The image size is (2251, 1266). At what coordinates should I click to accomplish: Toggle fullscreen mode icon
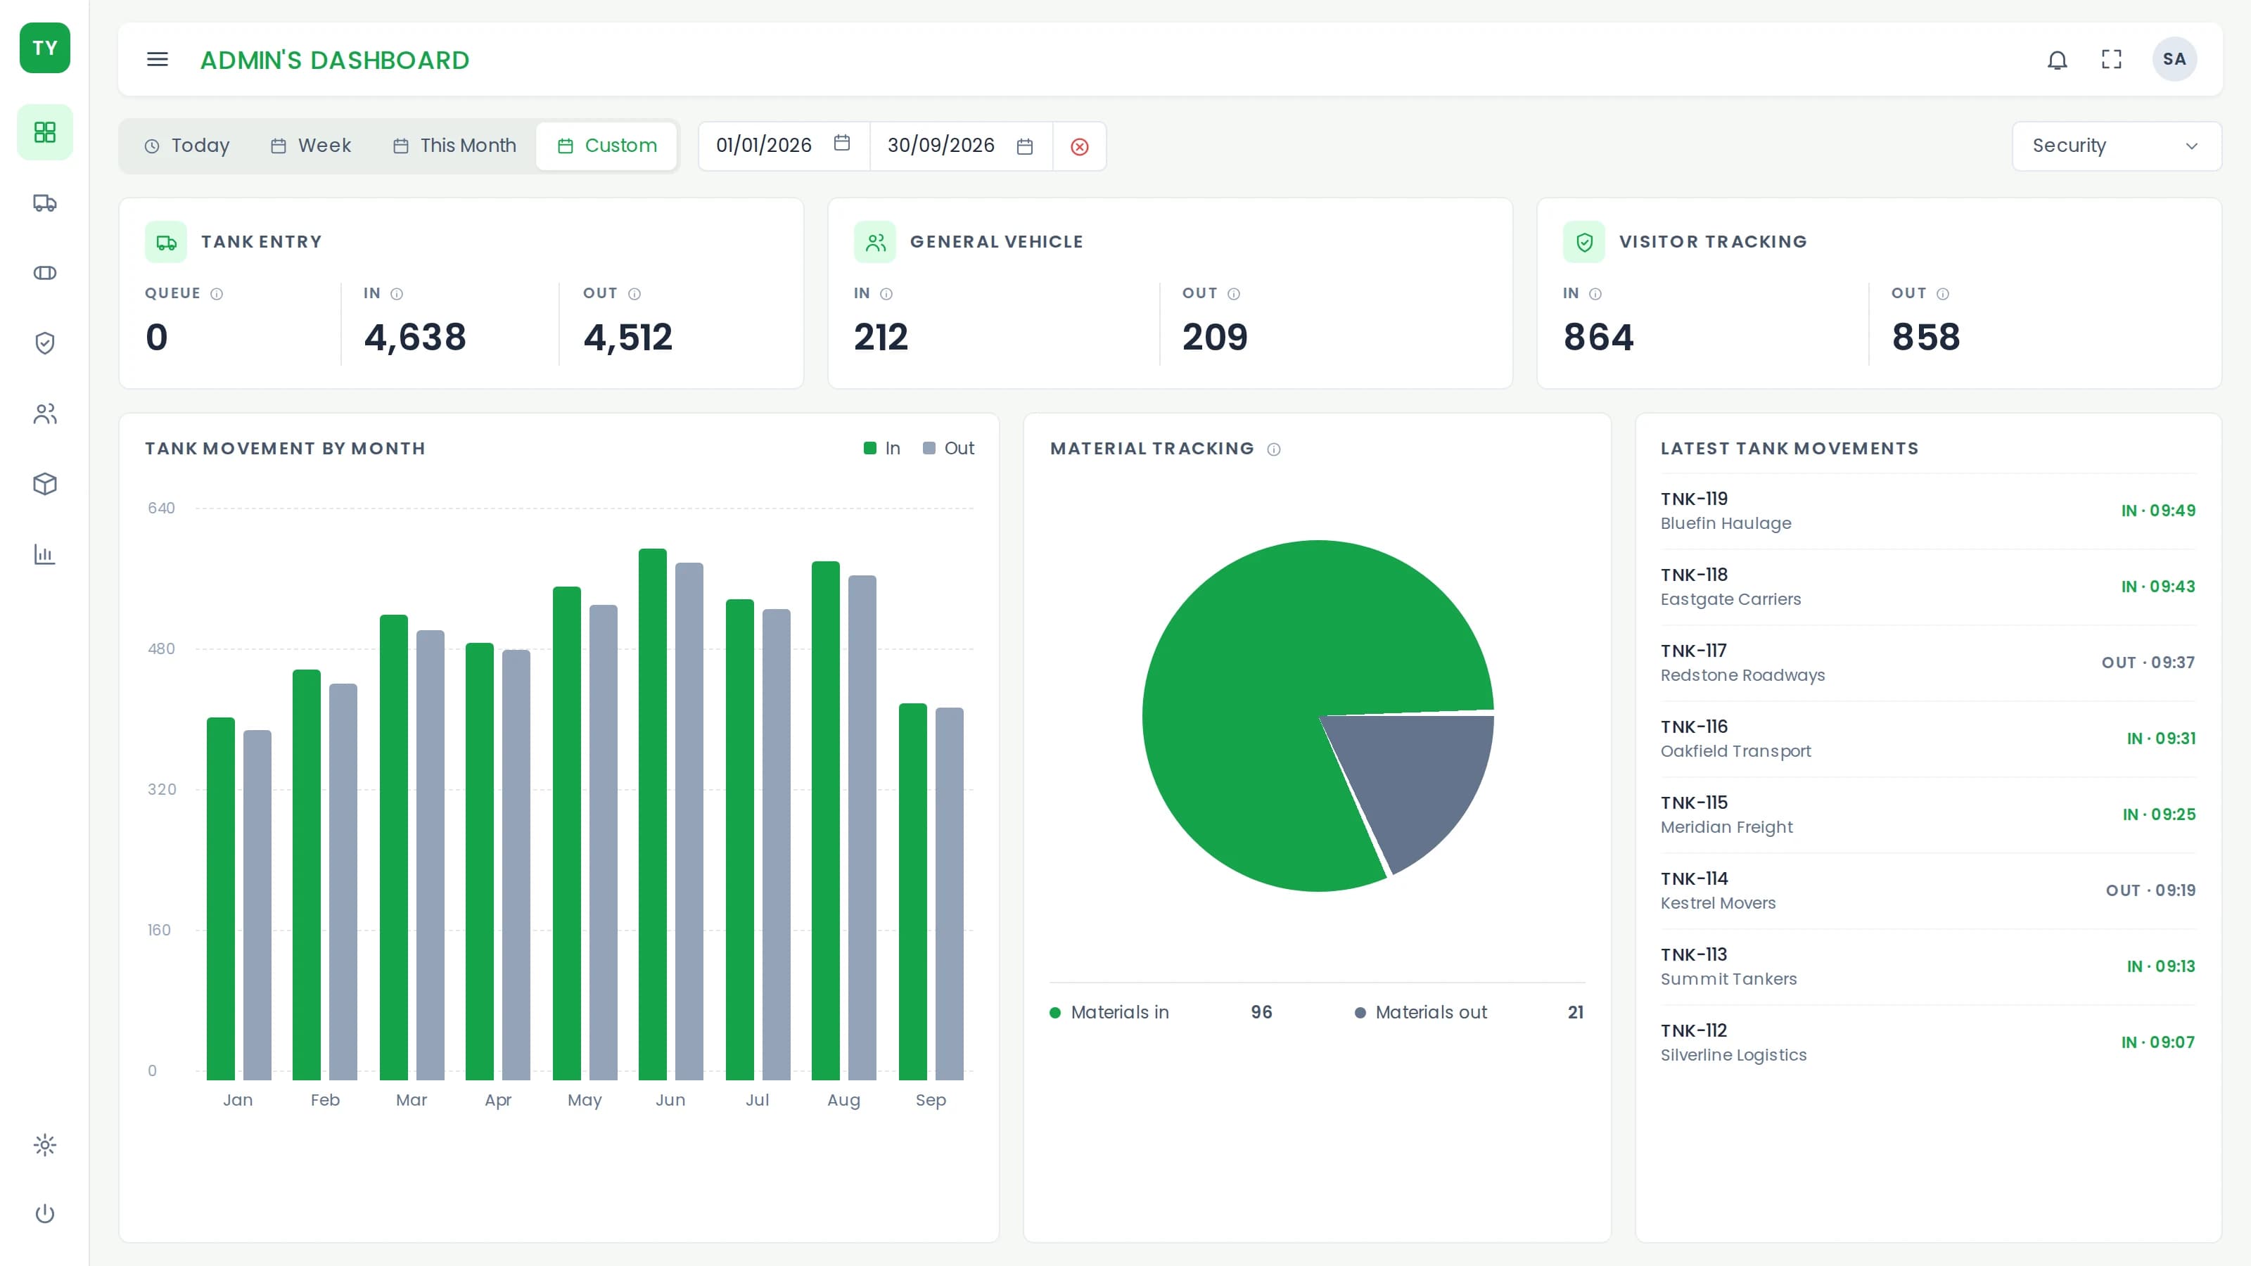[x=2111, y=59]
